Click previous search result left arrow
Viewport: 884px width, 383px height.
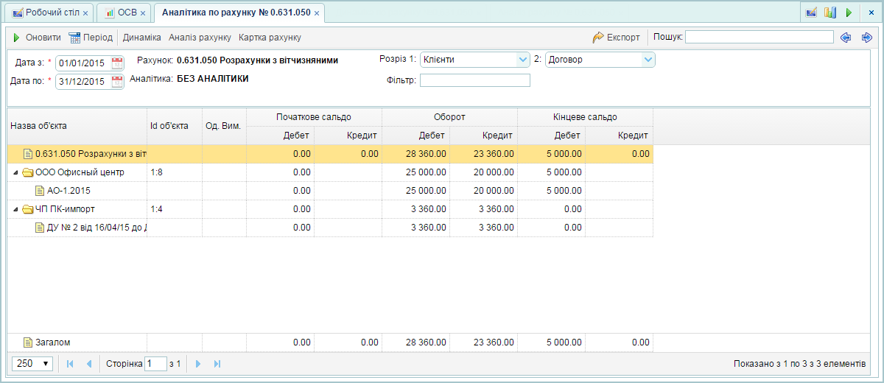[846, 37]
